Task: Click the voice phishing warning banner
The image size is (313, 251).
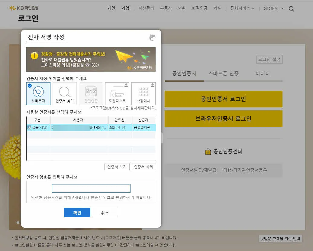Action: click(x=91, y=59)
